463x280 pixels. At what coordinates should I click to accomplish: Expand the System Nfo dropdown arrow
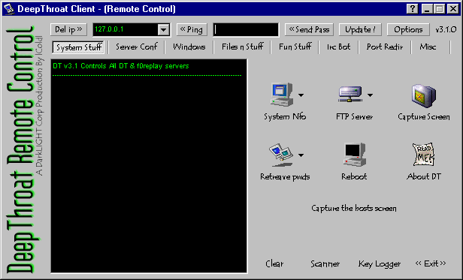tap(301, 95)
